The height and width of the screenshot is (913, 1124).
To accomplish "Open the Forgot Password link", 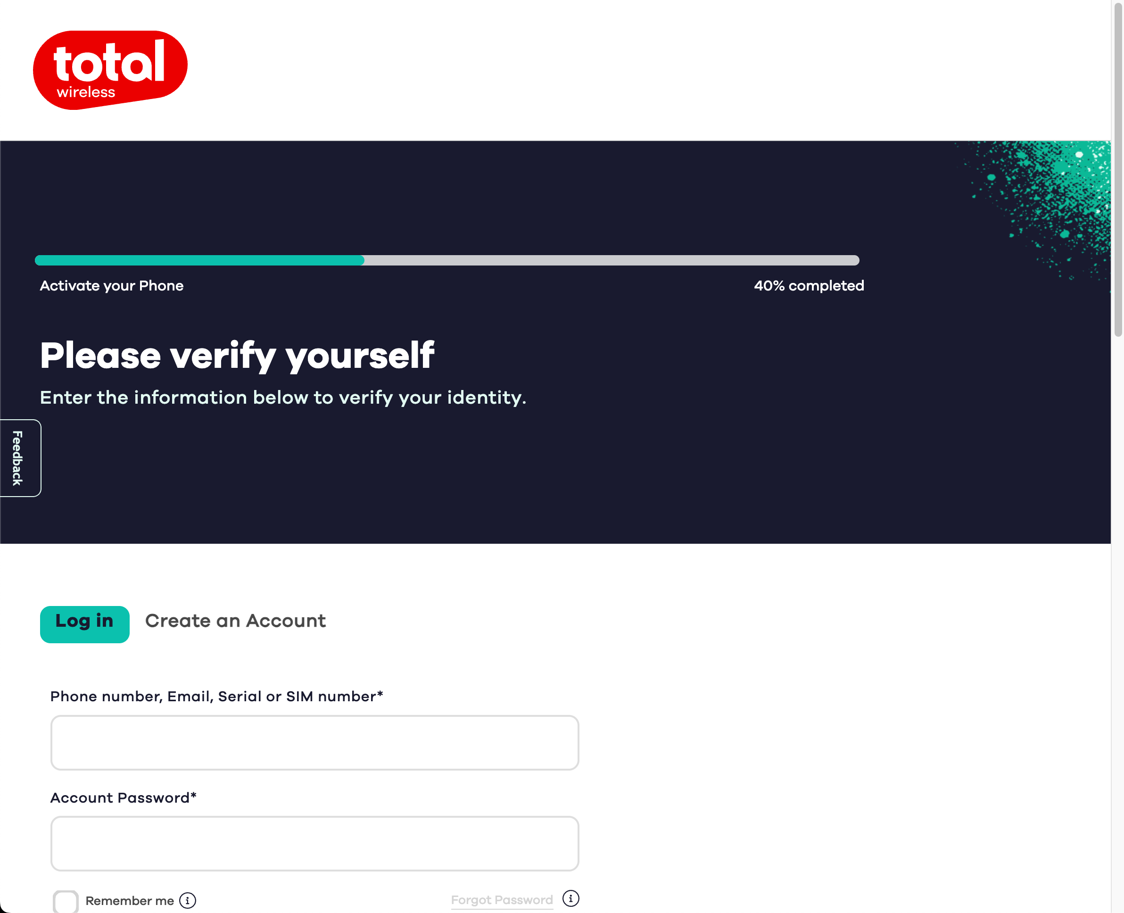I will tap(502, 900).
